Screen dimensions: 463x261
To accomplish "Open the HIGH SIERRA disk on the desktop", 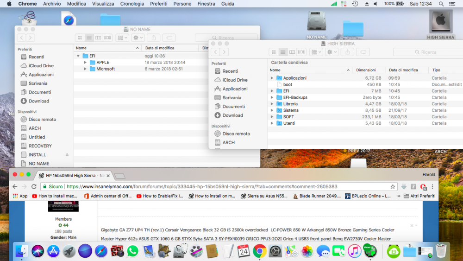I will [x=441, y=24].
